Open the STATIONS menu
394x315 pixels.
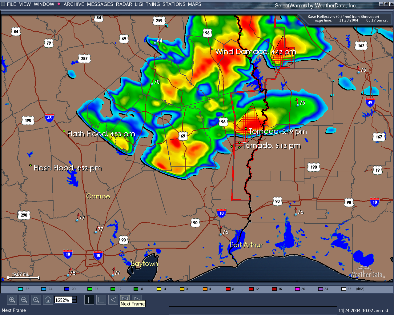[x=174, y=4]
